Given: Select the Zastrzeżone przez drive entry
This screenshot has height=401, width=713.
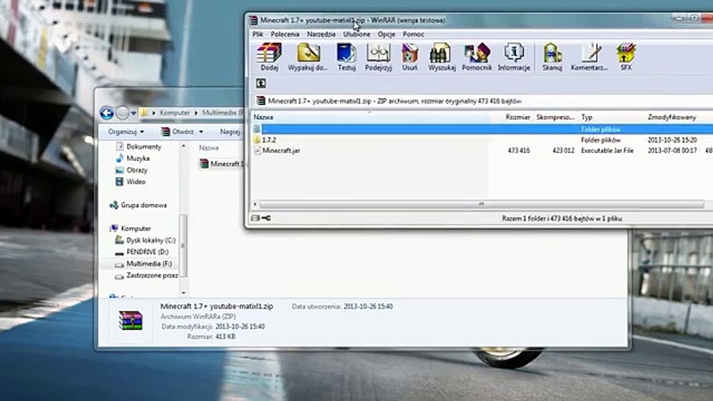Looking at the screenshot, I should click(x=152, y=275).
